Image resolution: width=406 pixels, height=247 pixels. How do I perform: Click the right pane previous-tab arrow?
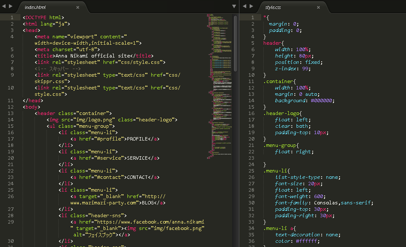pyautogui.click(x=245, y=6)
